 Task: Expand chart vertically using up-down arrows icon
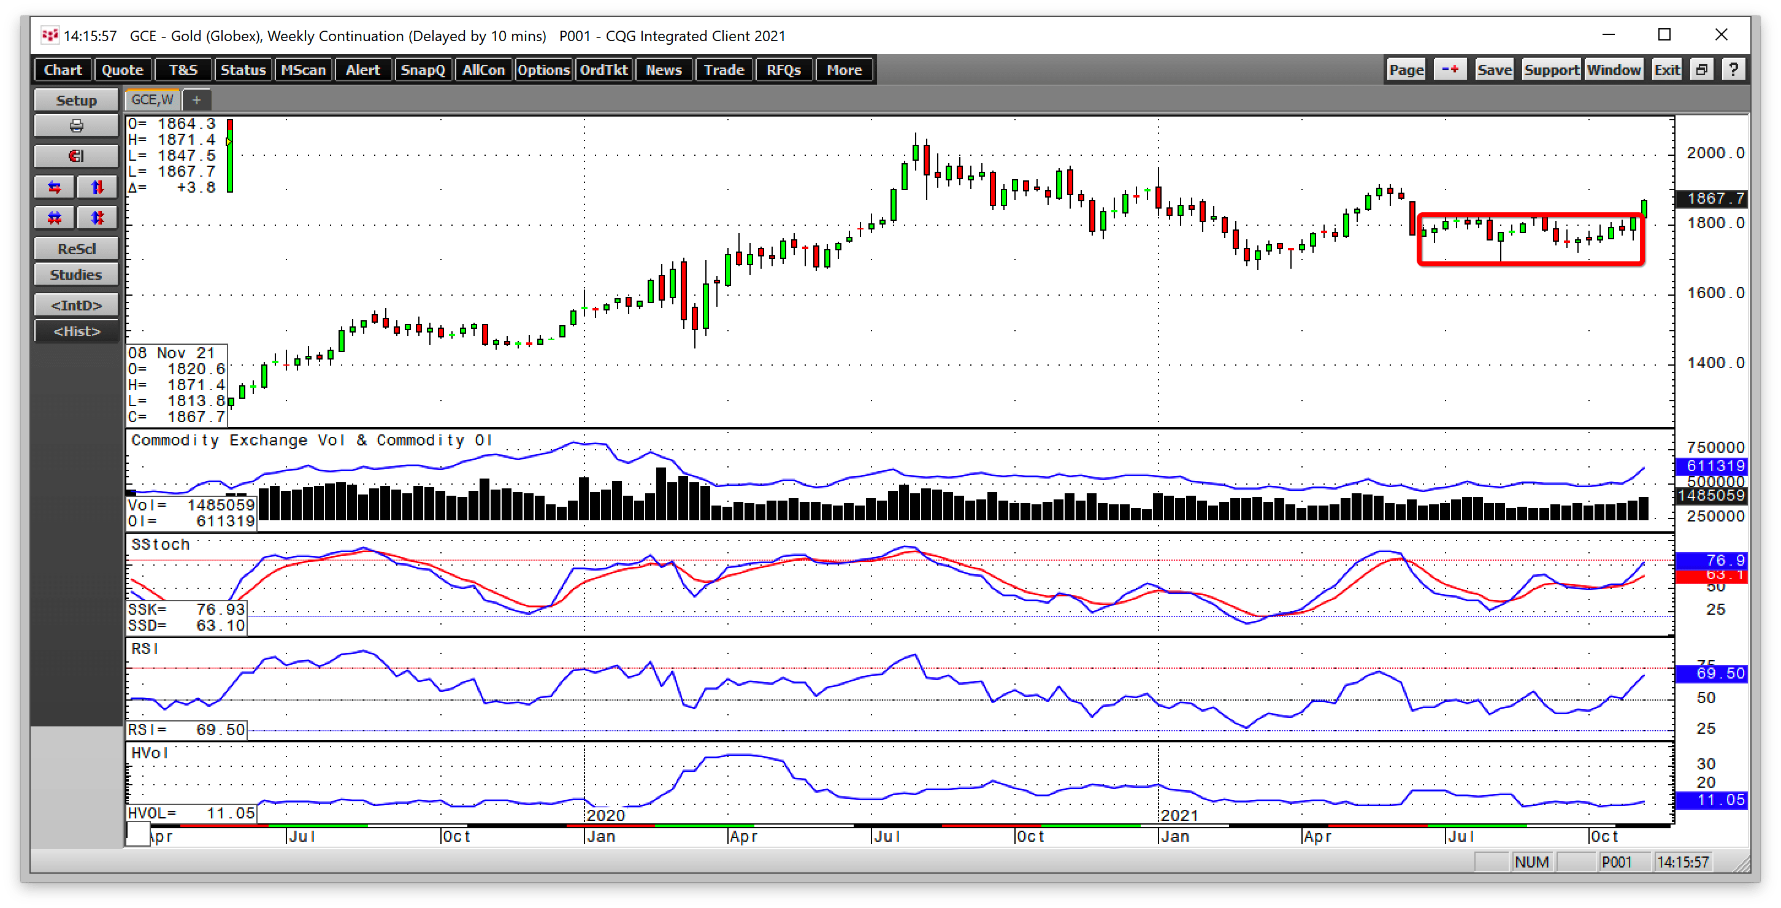tap(98, 187)
